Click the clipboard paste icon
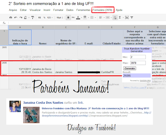Image resolution: width=166 pixels, height=135 pixels. 25,17
